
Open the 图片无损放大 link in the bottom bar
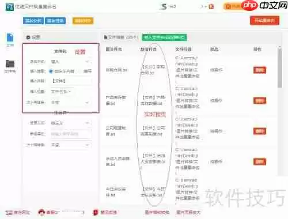(188, 212)
